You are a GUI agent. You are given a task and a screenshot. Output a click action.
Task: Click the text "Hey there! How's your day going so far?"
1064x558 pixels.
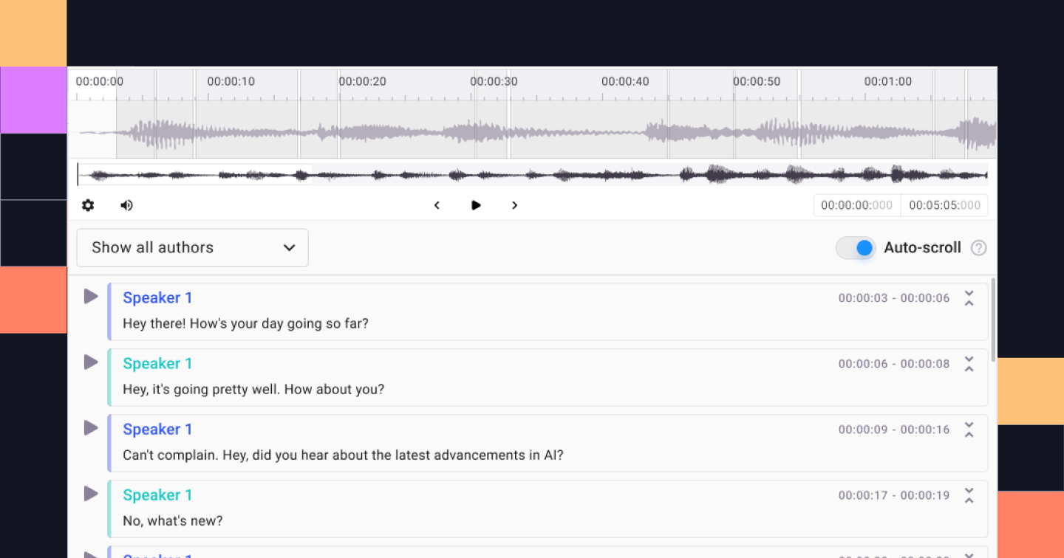pyautogui.click(x=245, y=323)
